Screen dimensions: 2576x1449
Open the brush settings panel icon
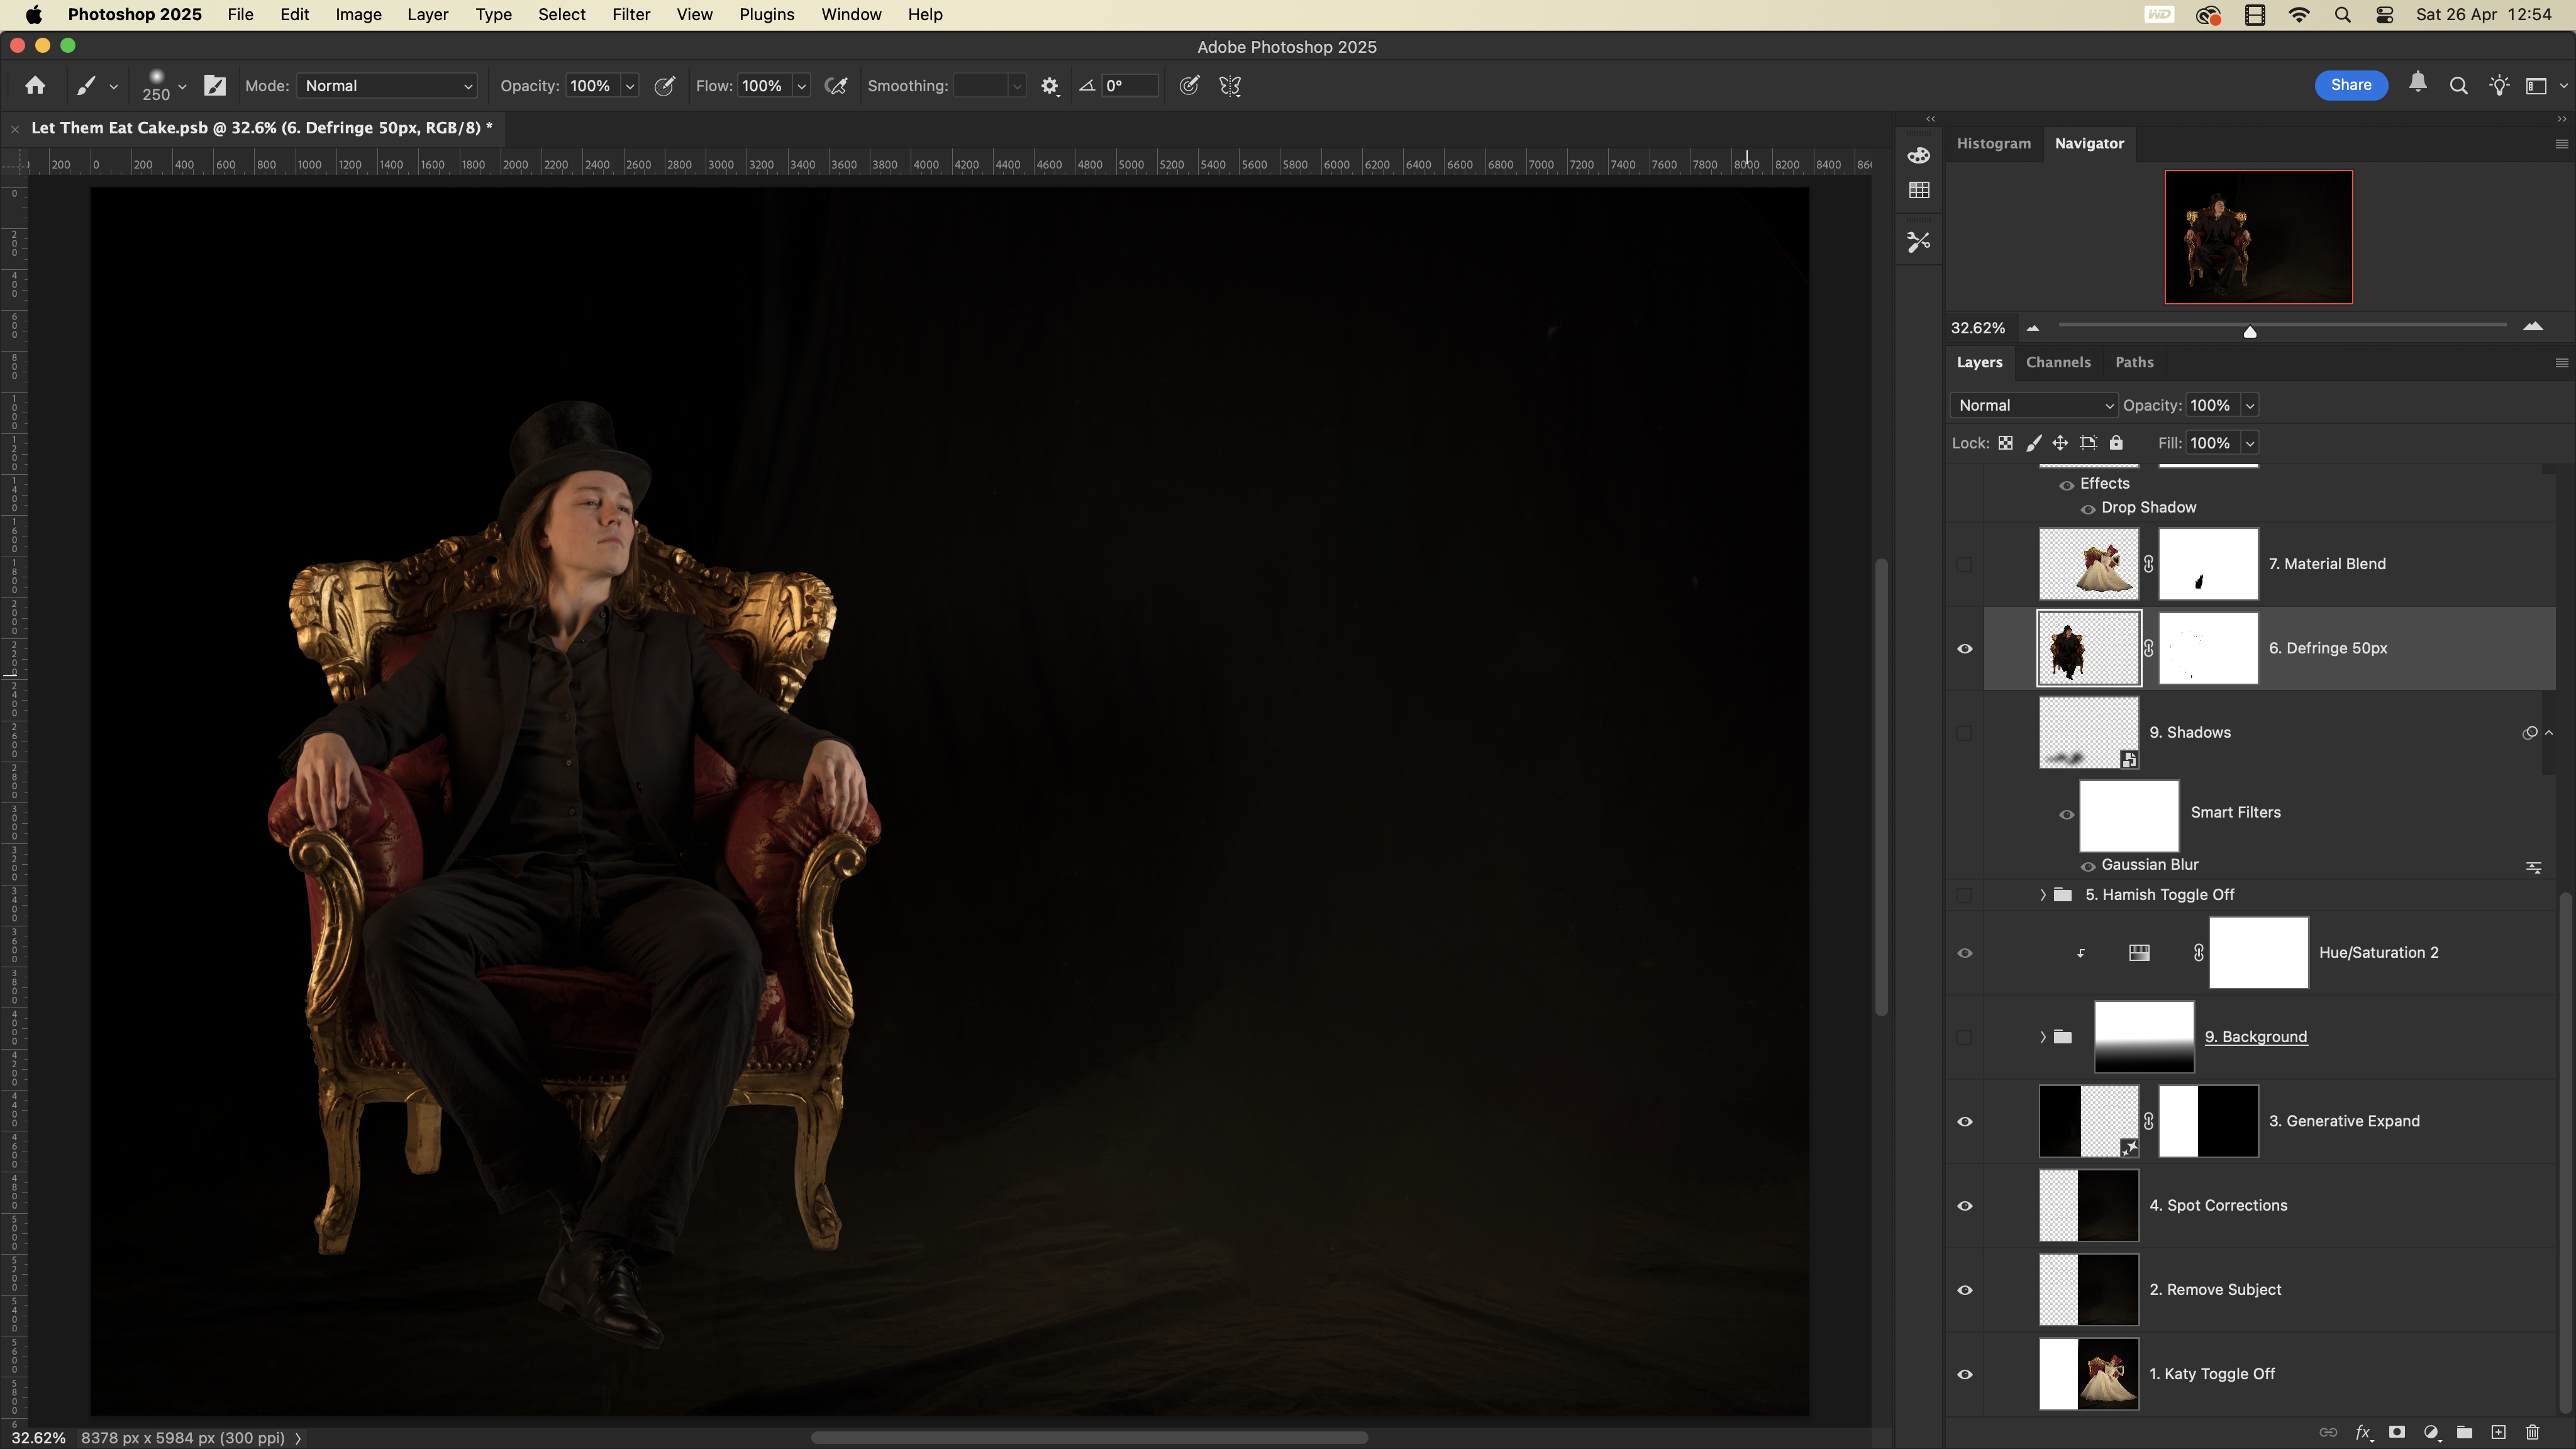pos(215,86)
